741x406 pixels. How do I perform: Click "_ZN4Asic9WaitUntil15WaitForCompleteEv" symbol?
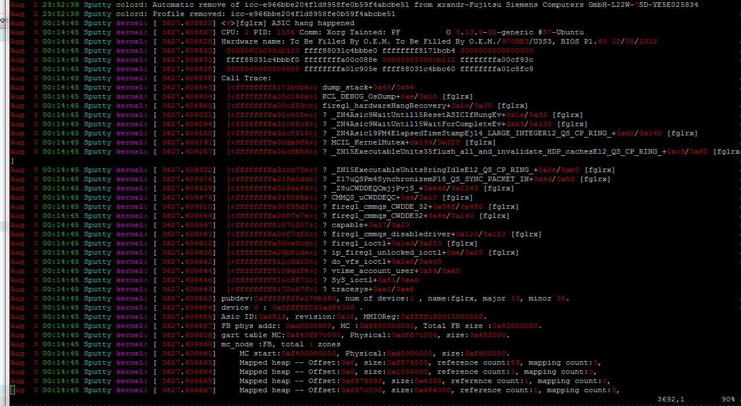coord(416,124)
